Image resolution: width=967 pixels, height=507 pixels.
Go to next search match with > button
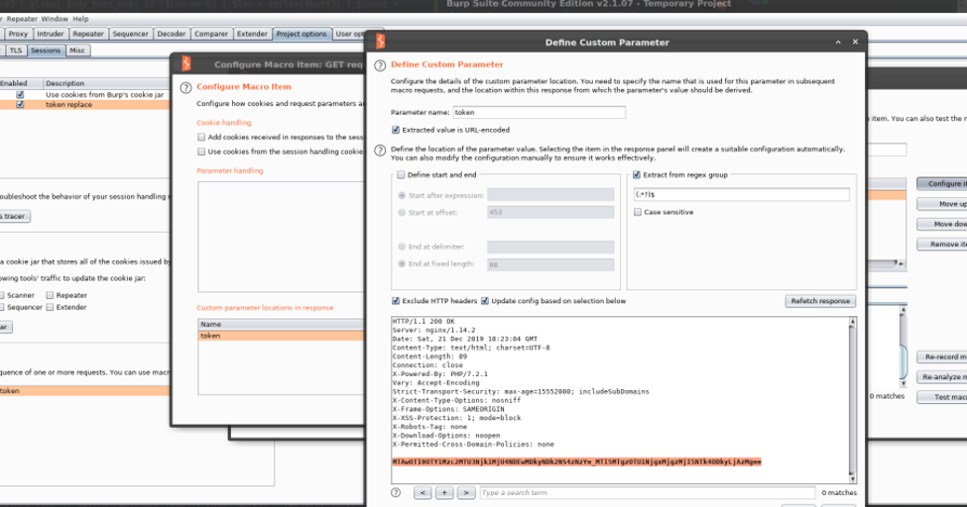point(465,492)
